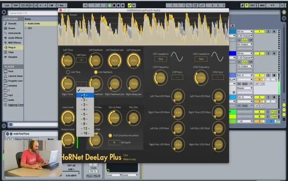Toggle the metronome button
This screenshot has width=288, height=181.
pos(51,5)
